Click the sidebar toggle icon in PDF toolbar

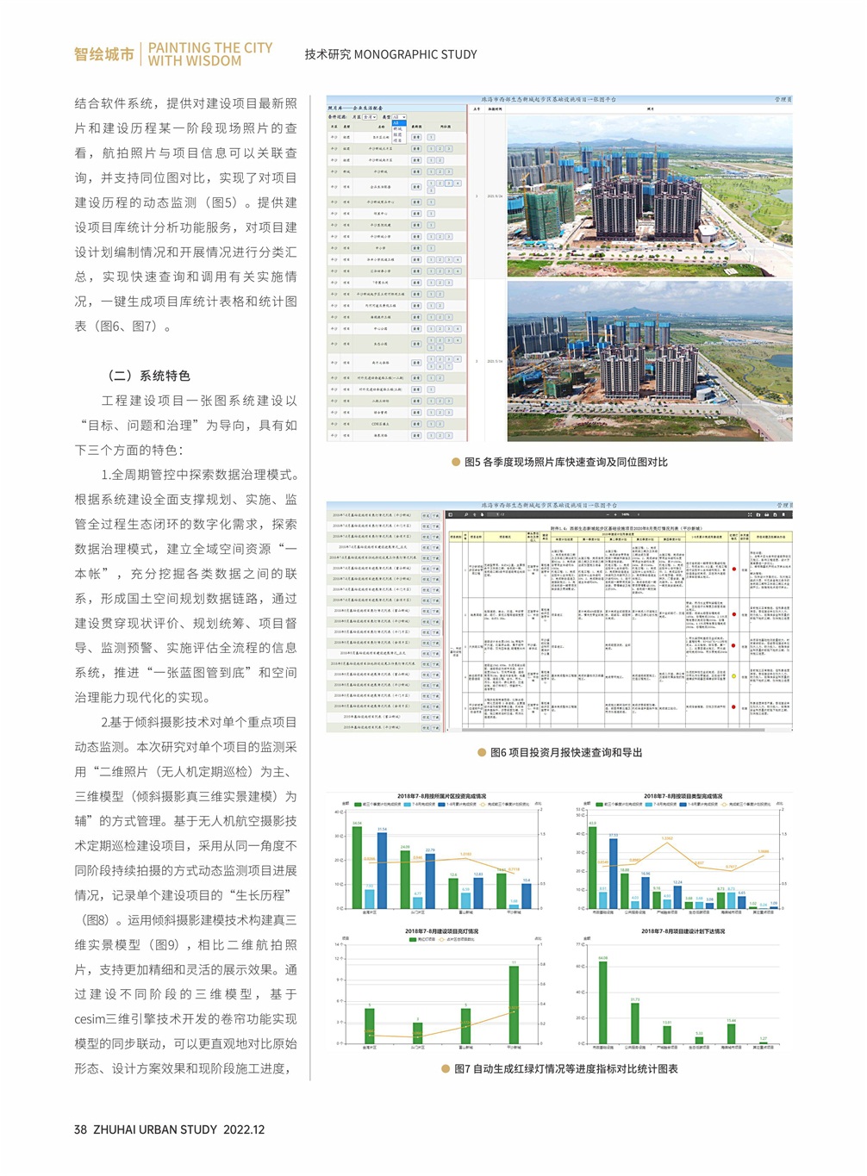point(450,514)
